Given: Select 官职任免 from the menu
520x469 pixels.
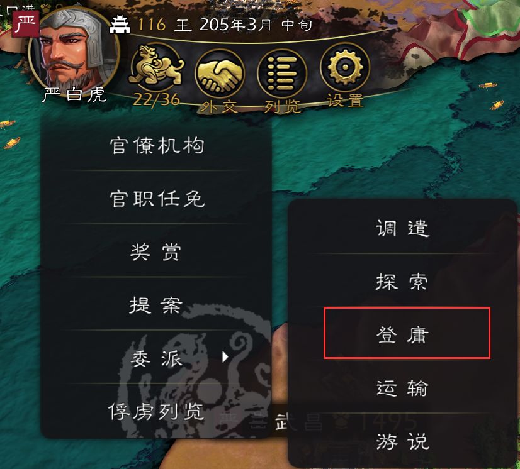Looking at the screenshot, I should [x=157, y=199].
